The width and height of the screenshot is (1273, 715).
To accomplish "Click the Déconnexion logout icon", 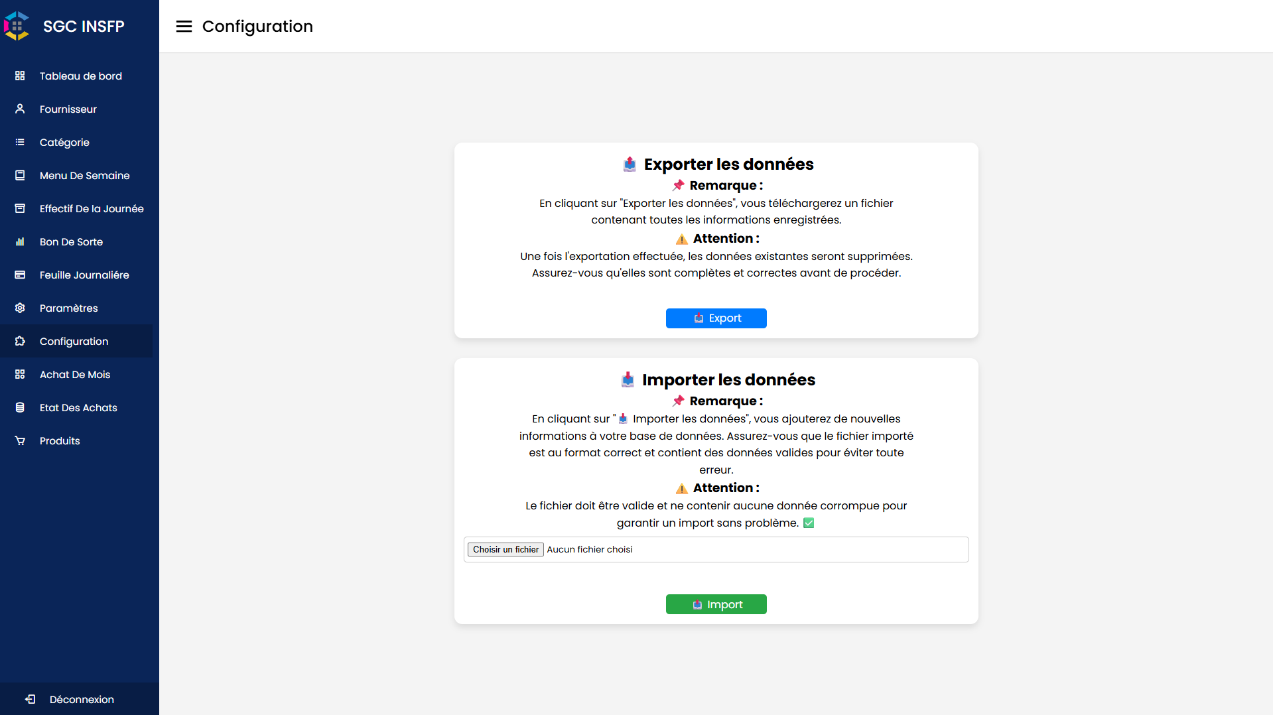I will [x=31, y=699].
